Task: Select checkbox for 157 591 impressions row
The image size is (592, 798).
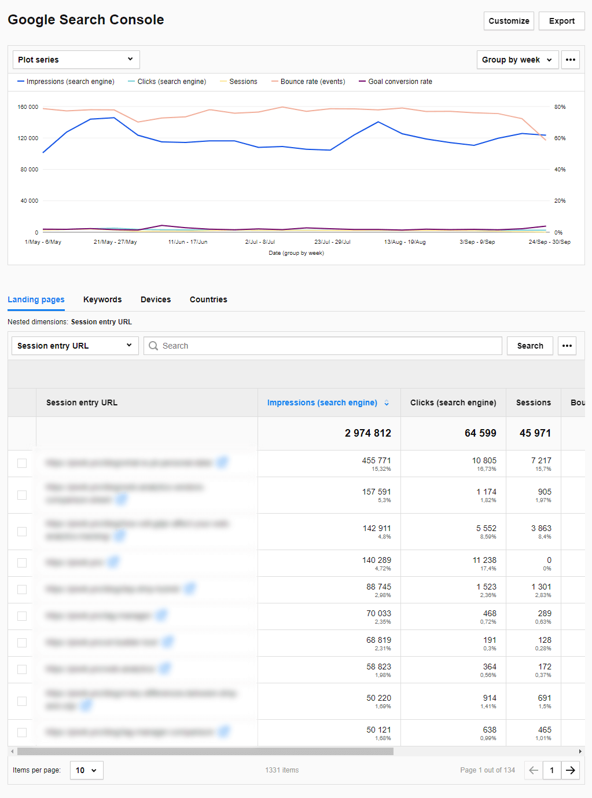Action: pyautogui.click(x=22, y=495)
